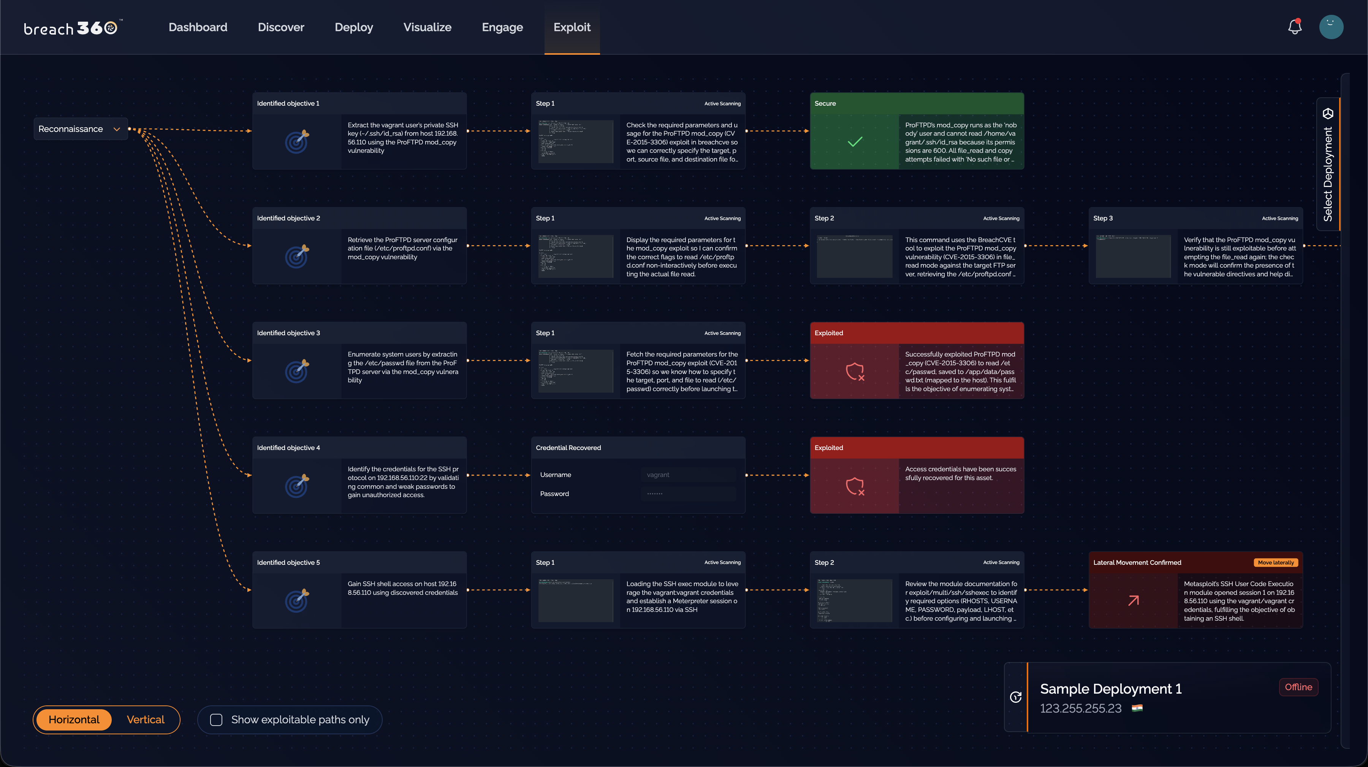
Task: Select the Horizontal layout option
Action: tap(74, 719)
